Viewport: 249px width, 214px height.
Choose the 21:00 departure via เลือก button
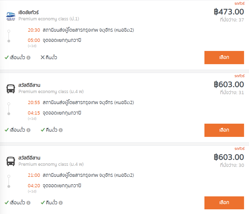coord(224,203)
